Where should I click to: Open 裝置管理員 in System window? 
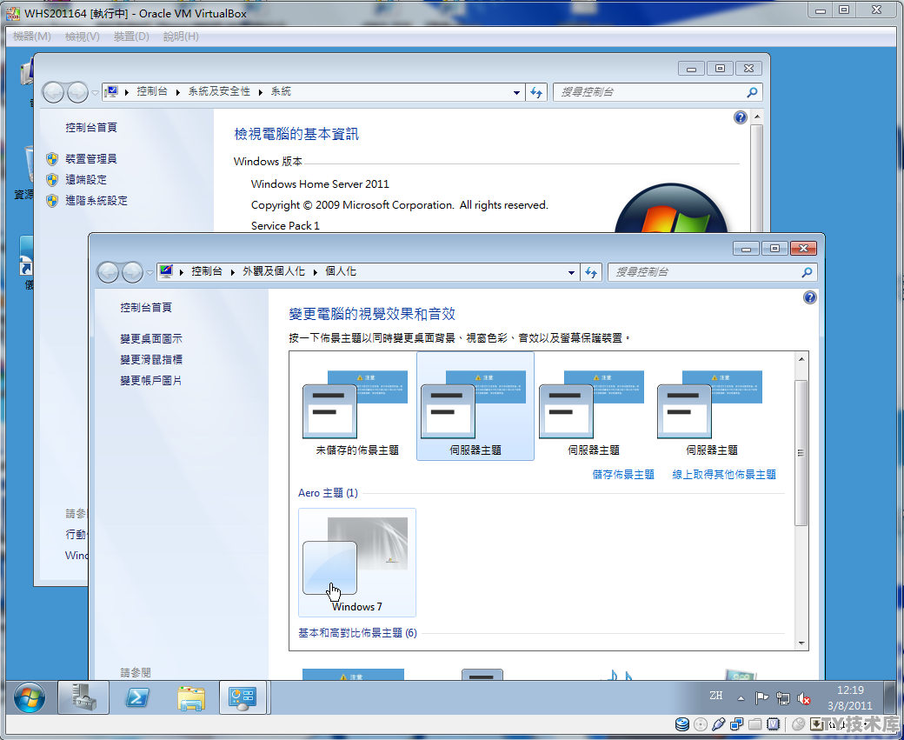pos(91,158)
